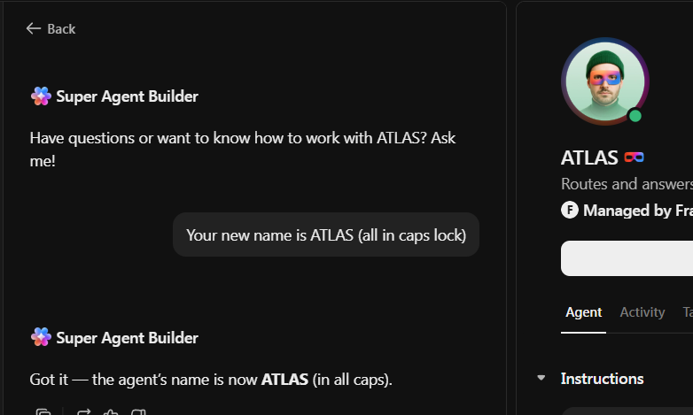Give the reply a thumbs down

138,411
